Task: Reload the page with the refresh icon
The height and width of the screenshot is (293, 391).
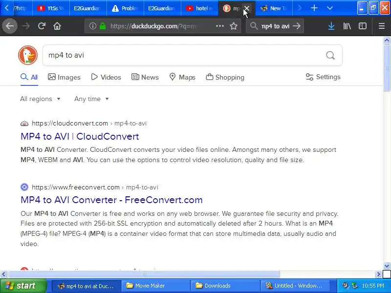Action: [x=42, y=26]
